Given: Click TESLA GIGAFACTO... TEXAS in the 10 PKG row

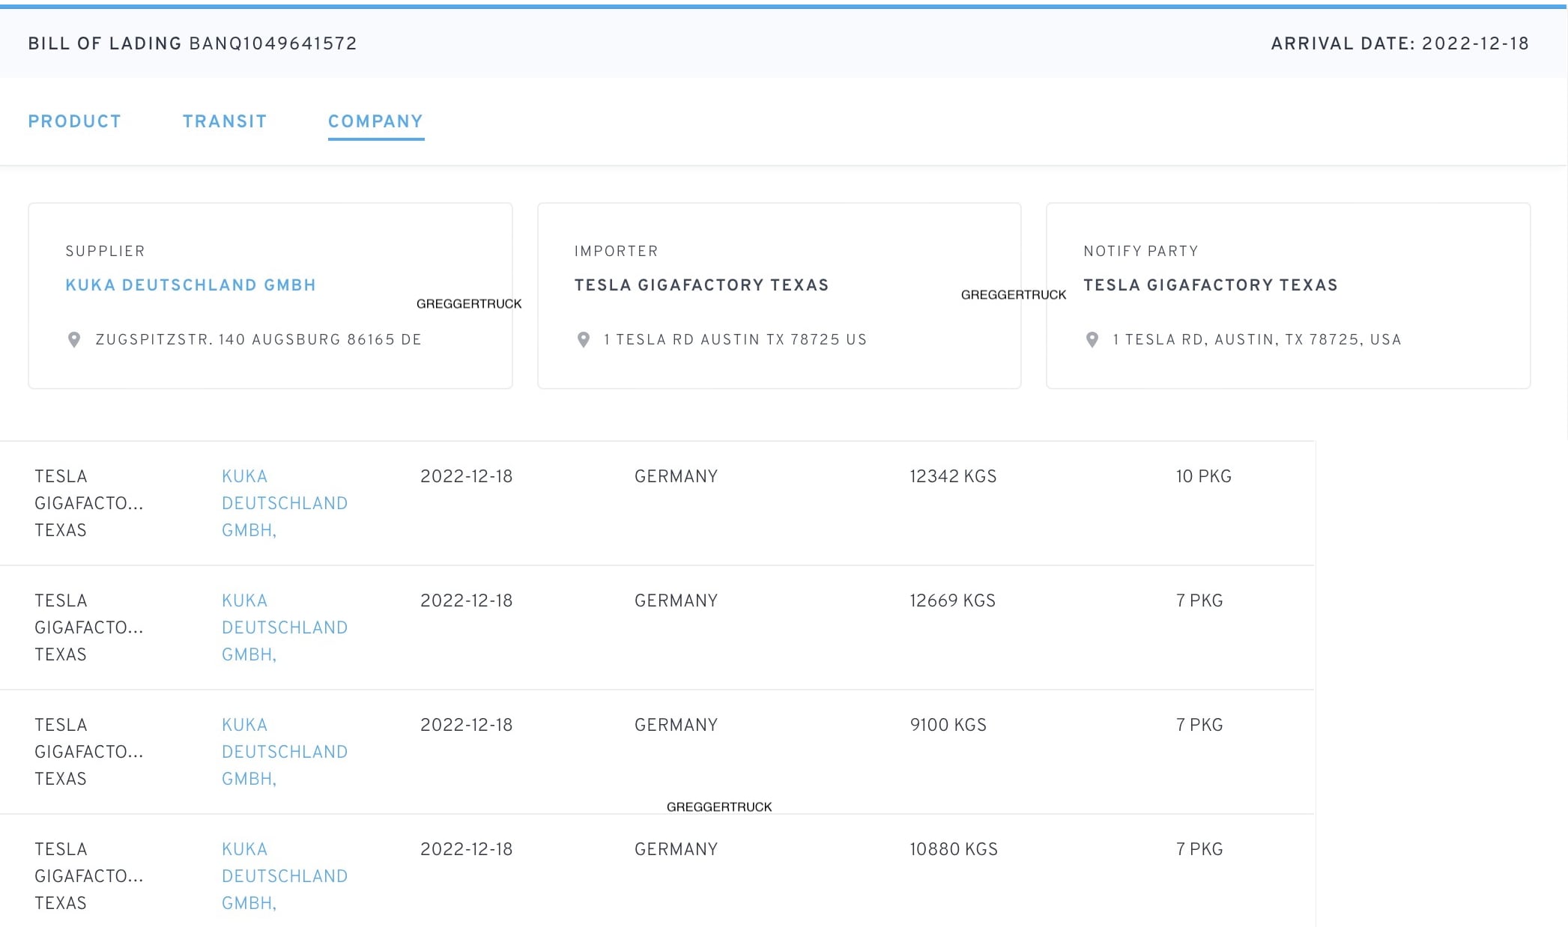Looking at the screenshot, I should (x=88, y=503).
